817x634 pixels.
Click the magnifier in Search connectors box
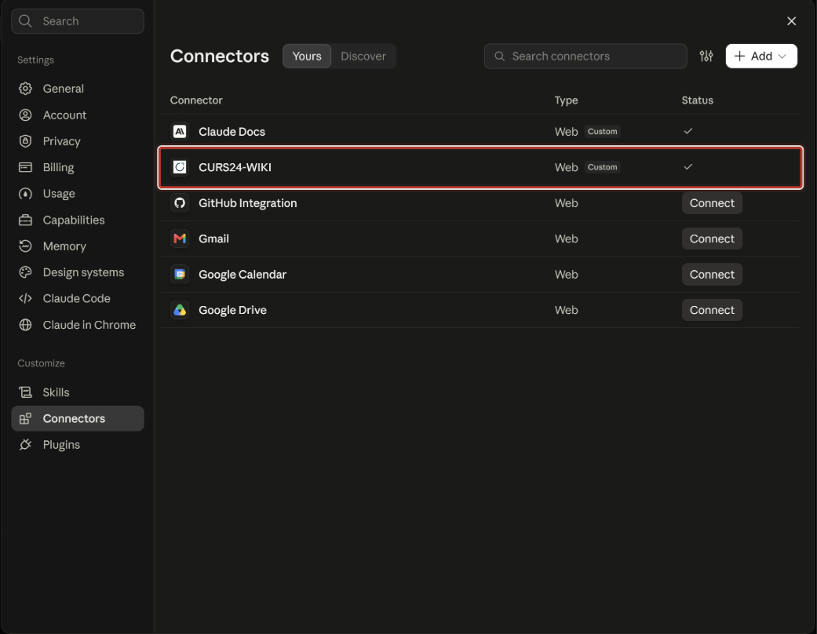click(499, 56)
